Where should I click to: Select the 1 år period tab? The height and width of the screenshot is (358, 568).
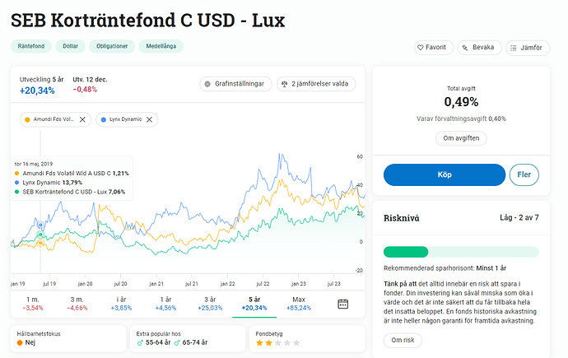click(x=165, y=304)
